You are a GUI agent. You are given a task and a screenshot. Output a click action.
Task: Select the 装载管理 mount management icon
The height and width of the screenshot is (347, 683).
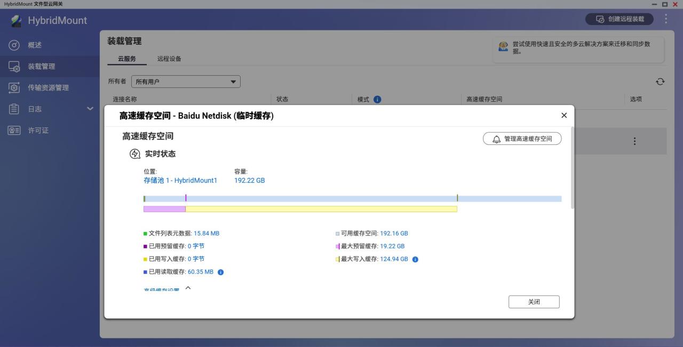coord(14,67)
